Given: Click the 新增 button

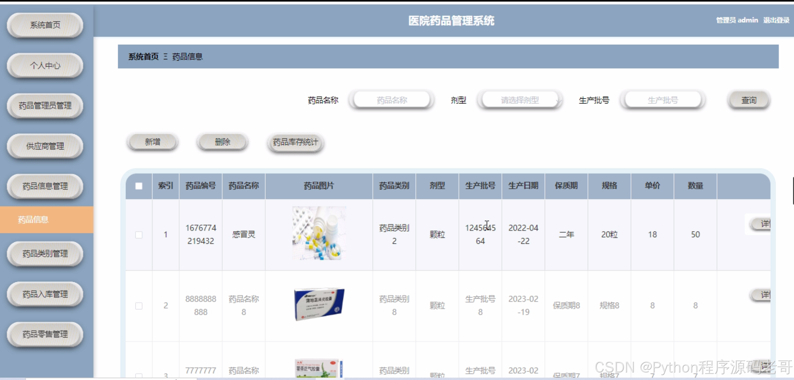Looking at the screenshot, I should (152, 142).
